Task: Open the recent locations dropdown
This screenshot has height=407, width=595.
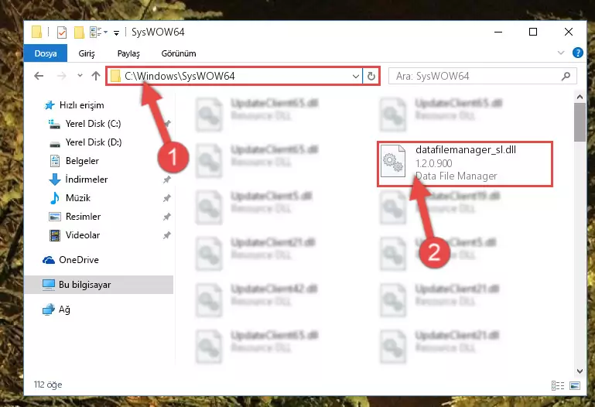Action: [80, 76]
